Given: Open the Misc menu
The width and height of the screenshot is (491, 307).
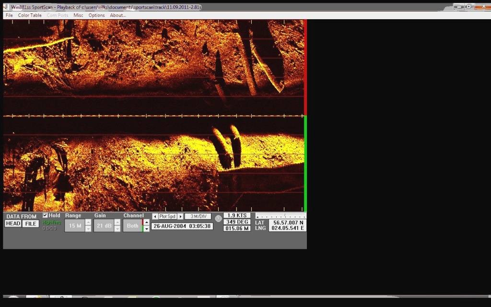Looking at the screenshot, I should [78, 15].
